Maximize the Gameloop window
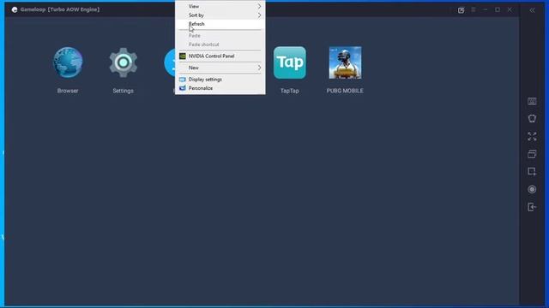The height and width of the screenshot is (308, 549). pos(498,9)
